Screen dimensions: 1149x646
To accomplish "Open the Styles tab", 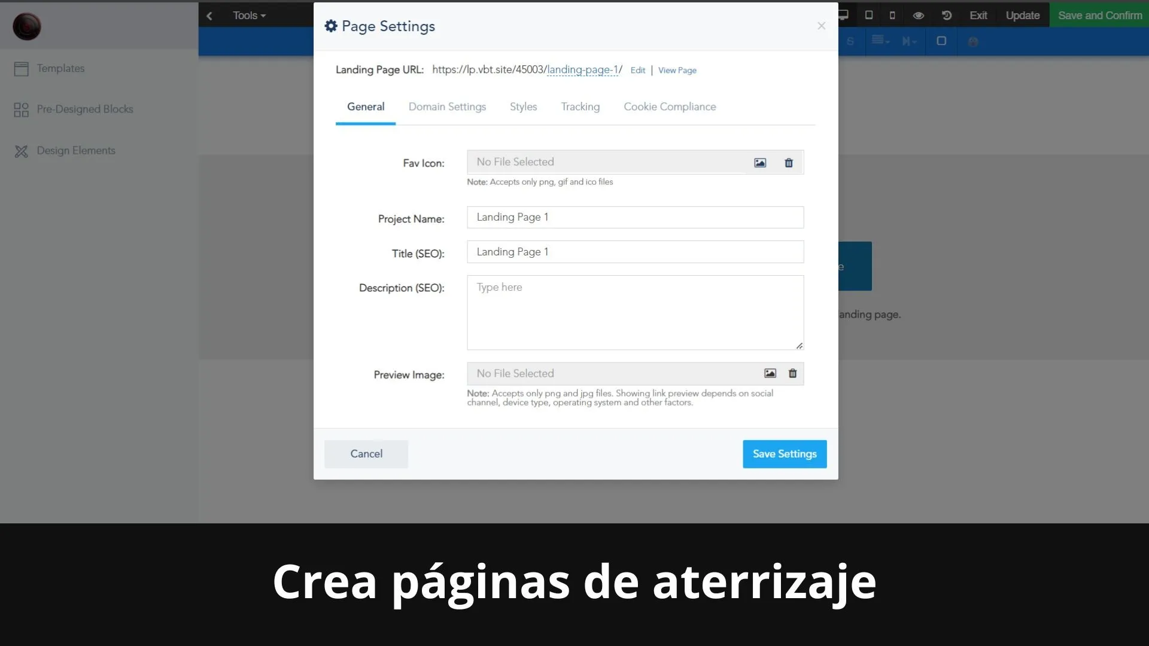I will (522, 106).
